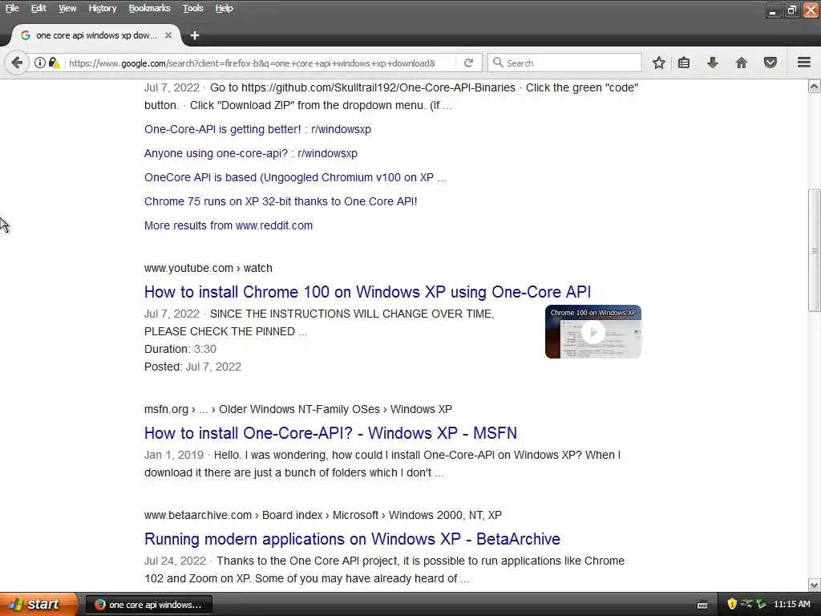
Task: Click the safely remove hardware tray icon
Action: click(761, 604)
